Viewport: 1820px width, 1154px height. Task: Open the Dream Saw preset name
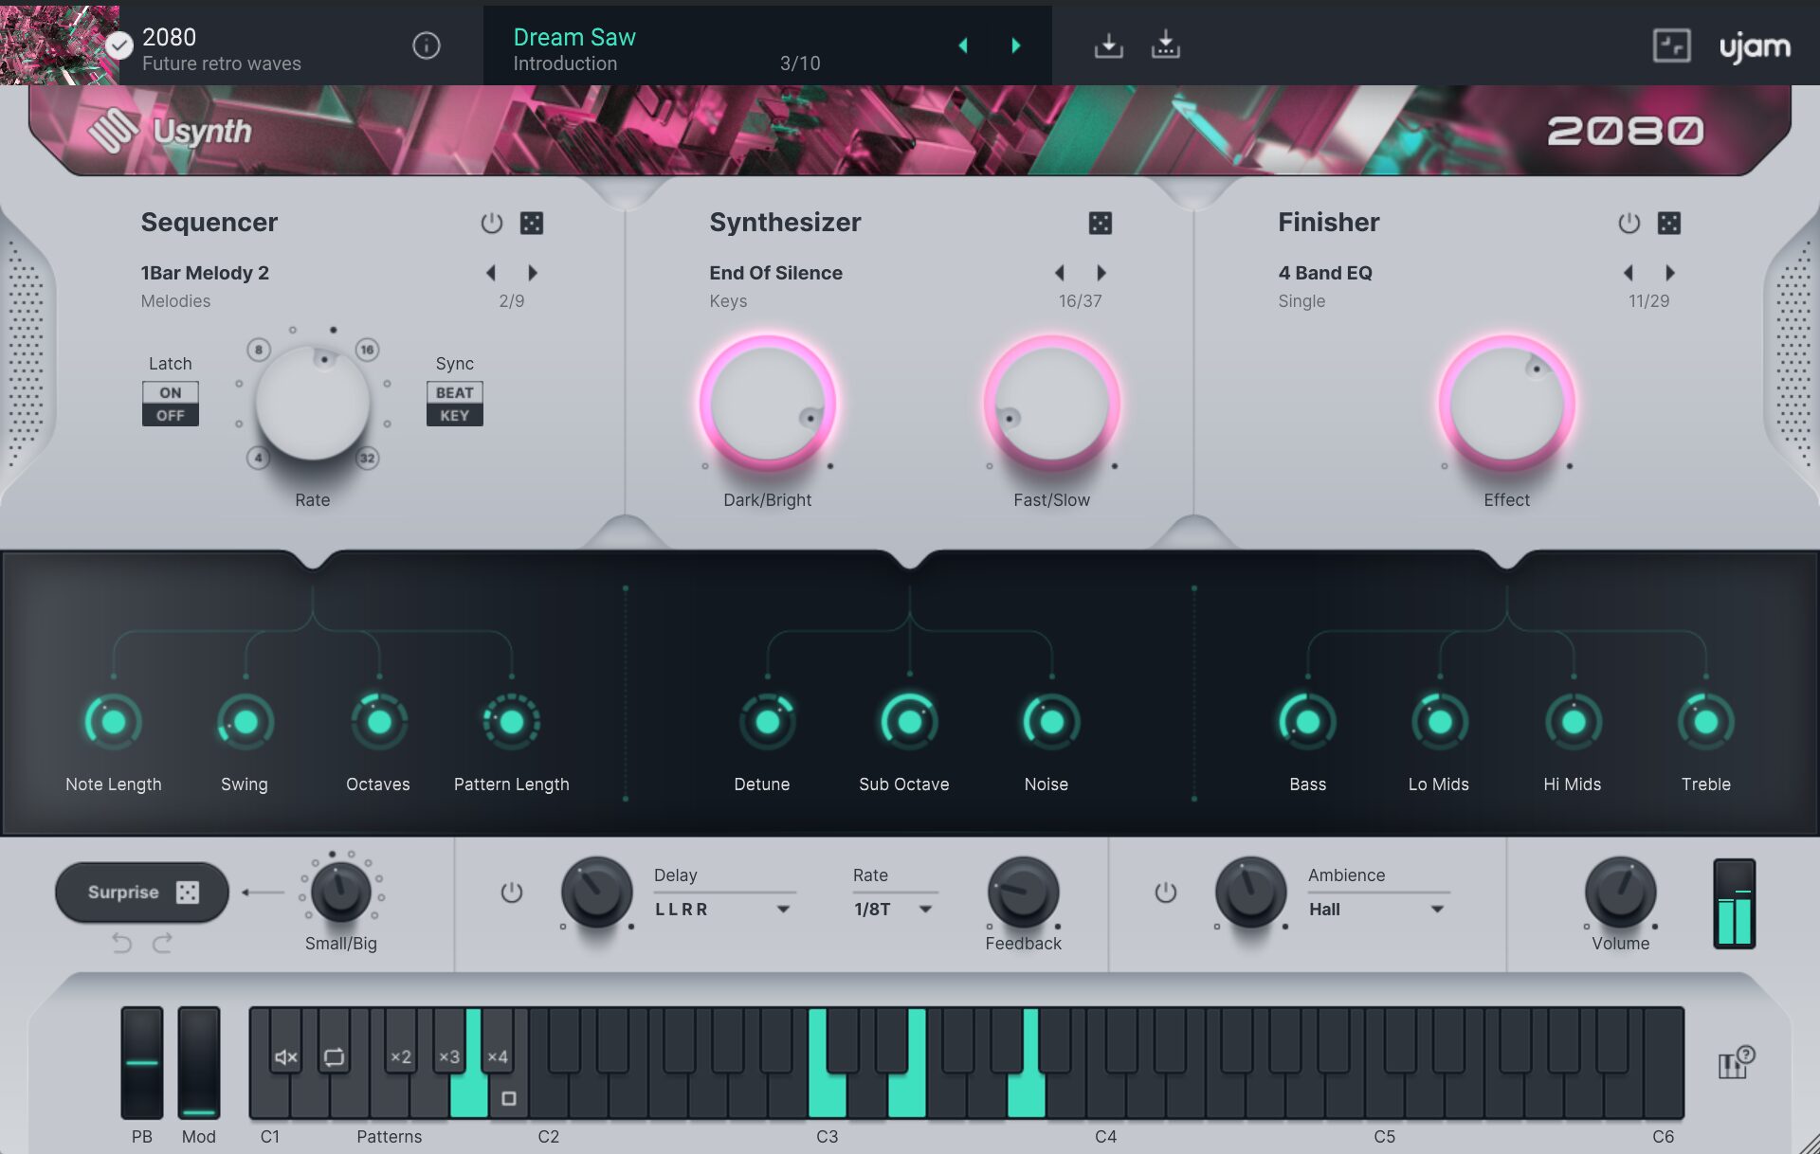[574, 37]
